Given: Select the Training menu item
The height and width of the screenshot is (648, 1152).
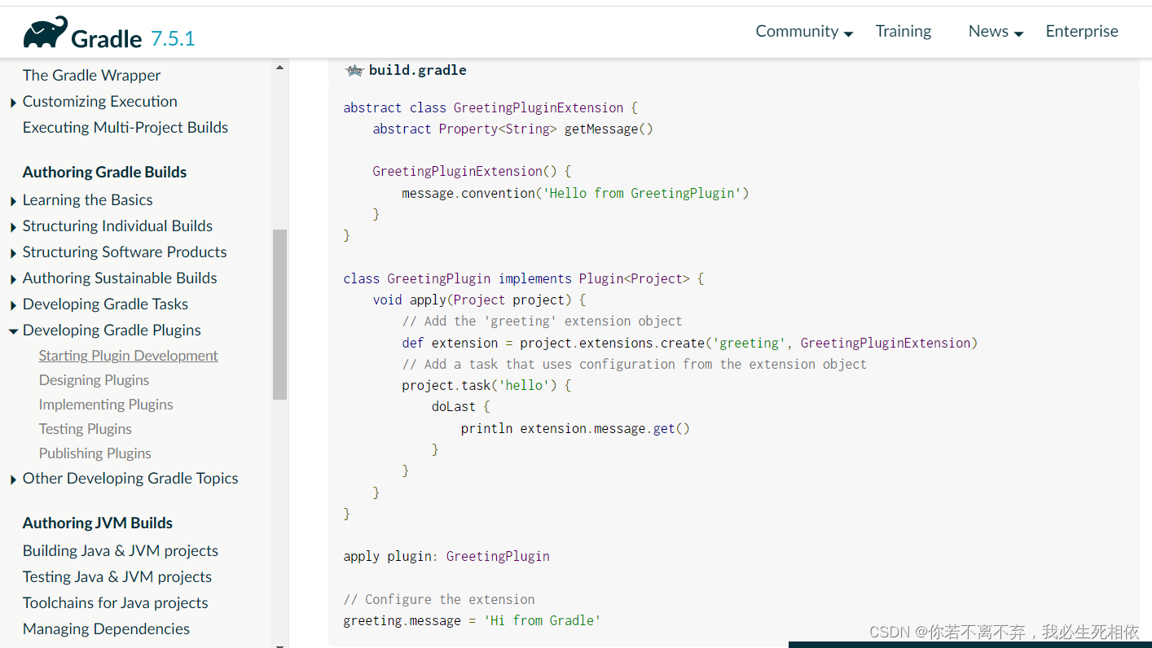Looking at the screenshot, I should click(x=903, y=31).
